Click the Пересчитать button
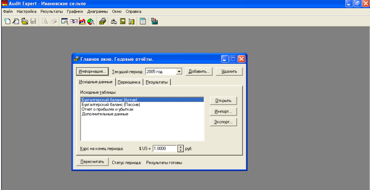The height and width of the screenshot is (190, 370). pyautogui.click(x=92, y=162)
